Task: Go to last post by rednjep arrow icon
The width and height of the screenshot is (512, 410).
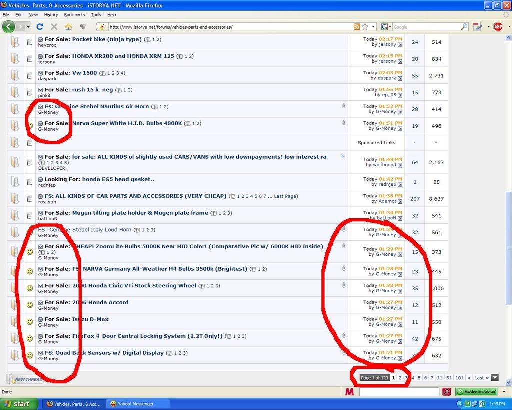Action: pos(400,184)
